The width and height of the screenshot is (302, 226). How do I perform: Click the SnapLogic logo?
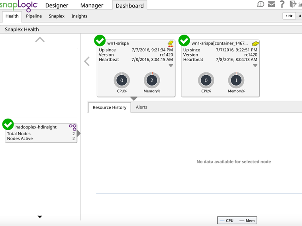click(x=19, y=6)
